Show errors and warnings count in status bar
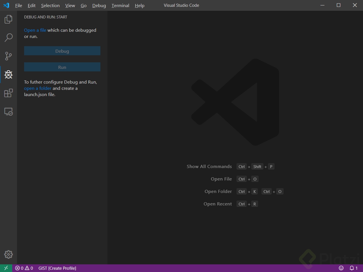The image size is (363, 272). click(x=24, y=268)
